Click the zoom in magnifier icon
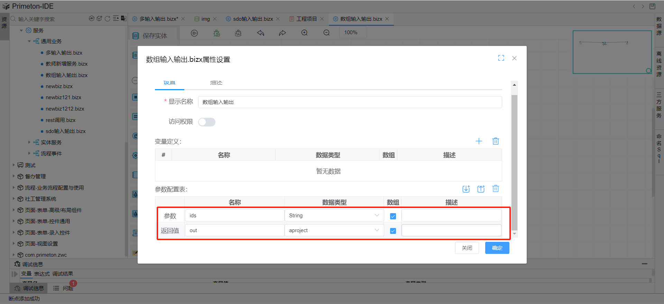The image size is (664, 304). 304,33
